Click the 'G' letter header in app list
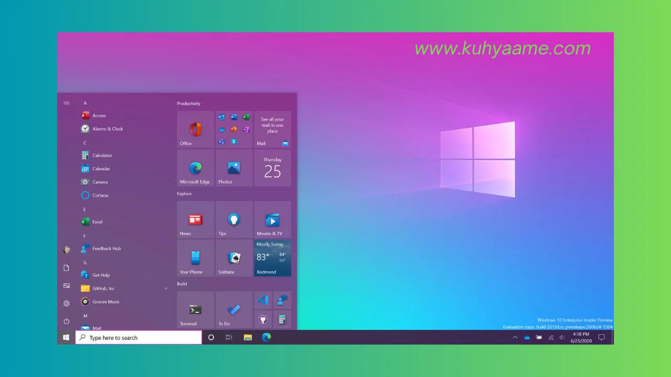Screen dimensions: 671x377 click(x=85, y=263)
